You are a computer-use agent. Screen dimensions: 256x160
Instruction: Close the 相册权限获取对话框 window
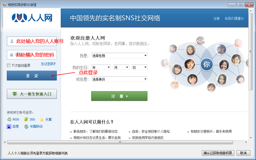click(x=249, y=5)
